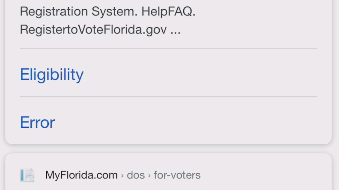Tap the MyFlorida.com site name
This screenshot has width=339, height=190.
[x=81, y=175]
